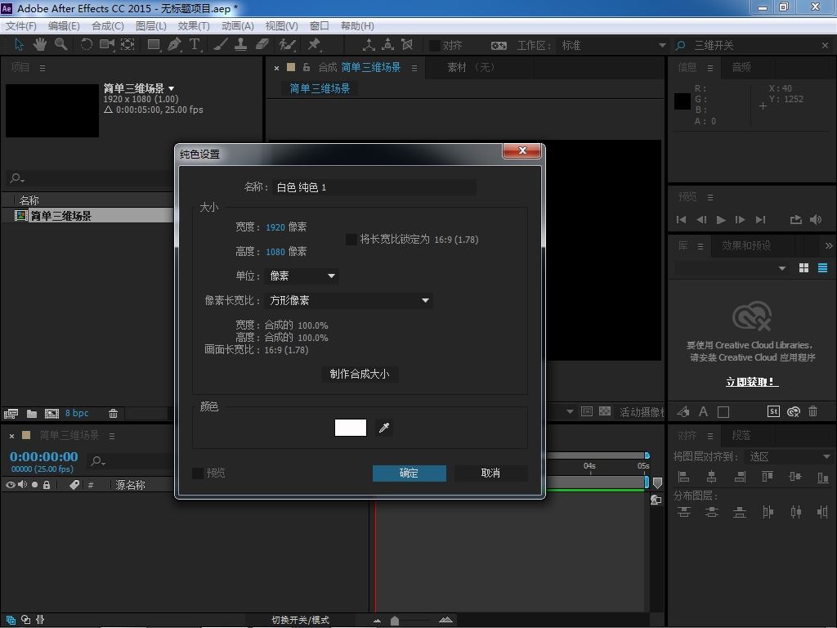Click the 制作合成大小 button

[360, 374]
